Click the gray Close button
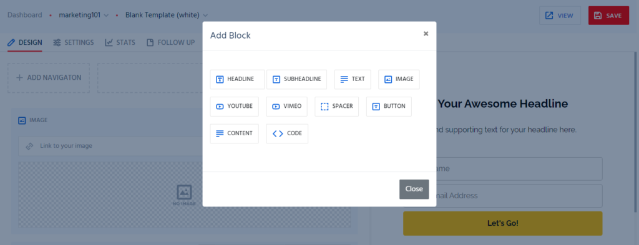This screenshot has width=639, height=245. click(x=414, y=190)
